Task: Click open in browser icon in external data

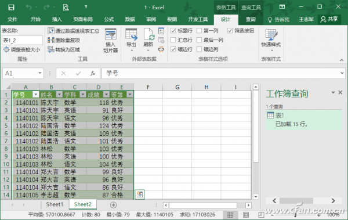Action: pyautogui.click(x=161, y=40)
